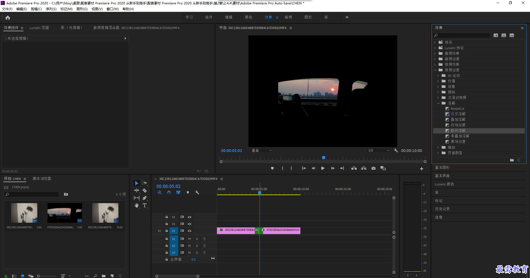Screen dimensions: 530x278
Task: Open the 序列(S) menu
Action: pos(51,9)
